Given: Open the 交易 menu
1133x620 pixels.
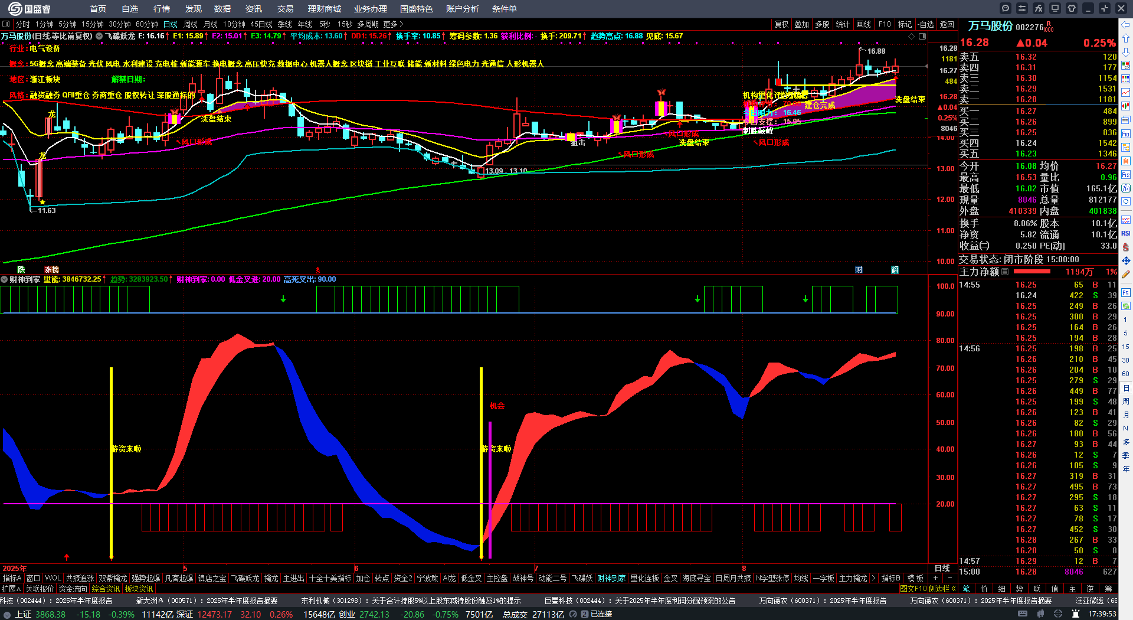Looking at the screenshot, I should (x=286, y=9).
